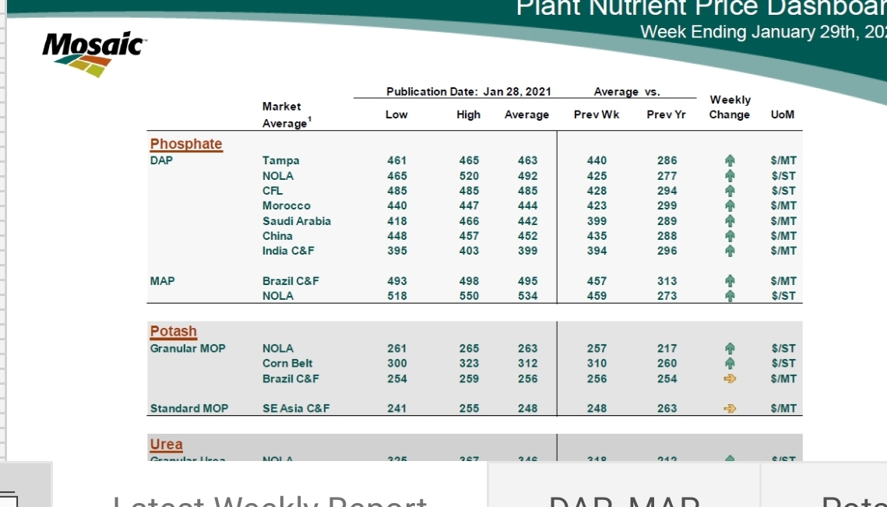Select Publication Date Jan 28, 2021 text
The height and width of the screenshot is (507, 887).
[x=468, y=92]
